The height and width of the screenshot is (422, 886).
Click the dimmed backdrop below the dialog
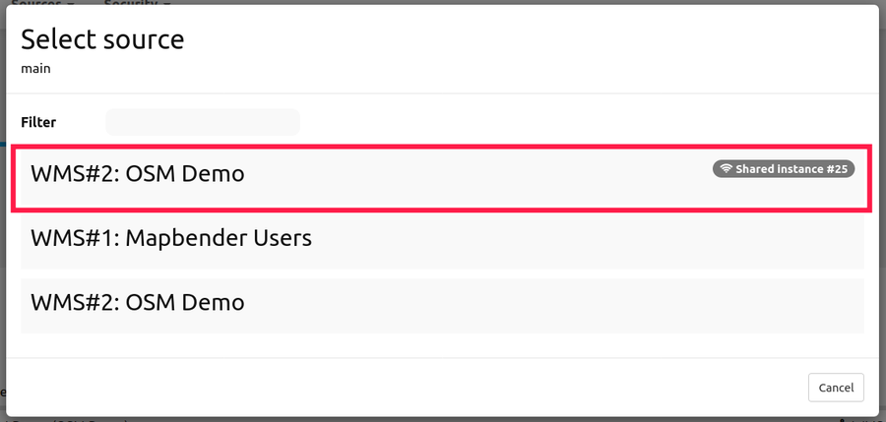pyautogui.click(x=443, y=417)
